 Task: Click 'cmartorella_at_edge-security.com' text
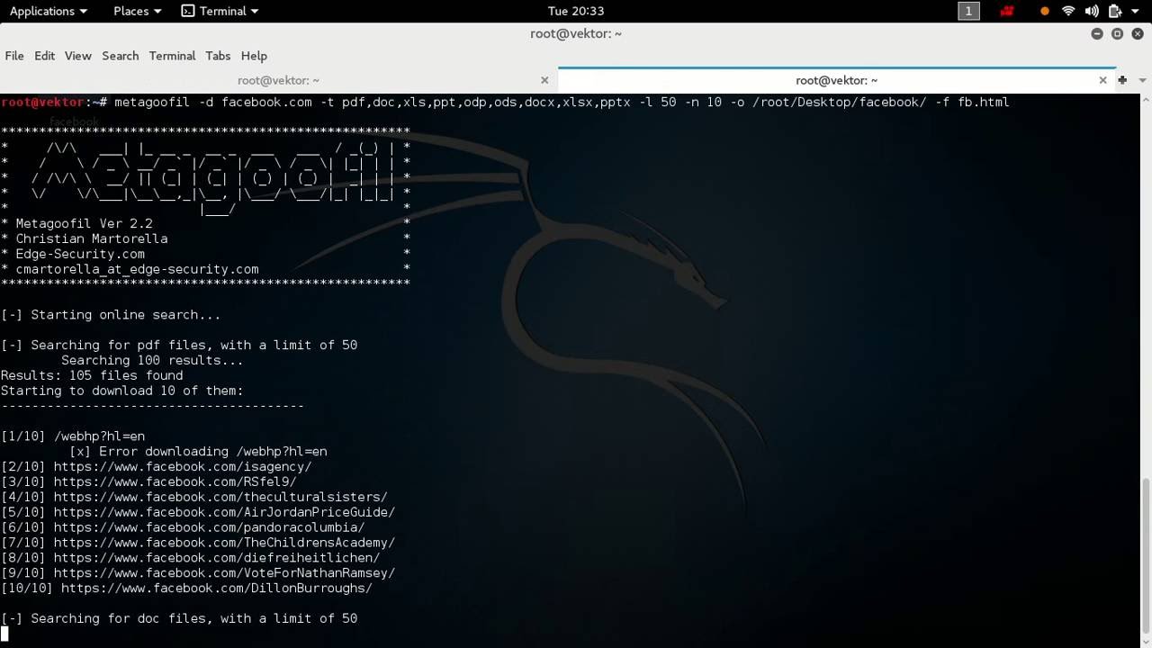point(137,269)
